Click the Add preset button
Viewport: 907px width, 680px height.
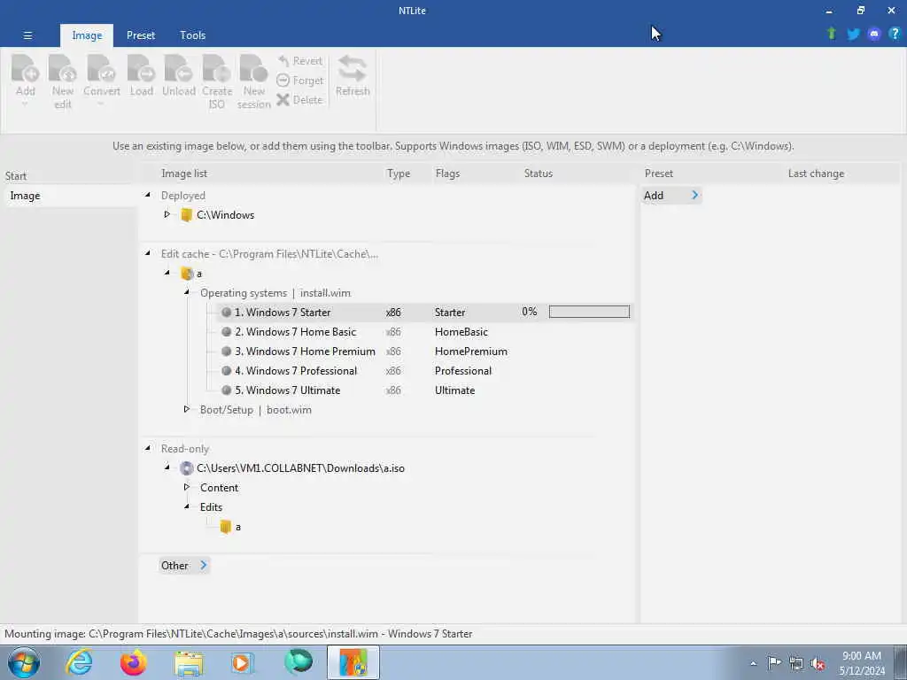click(x=671, y=196)
